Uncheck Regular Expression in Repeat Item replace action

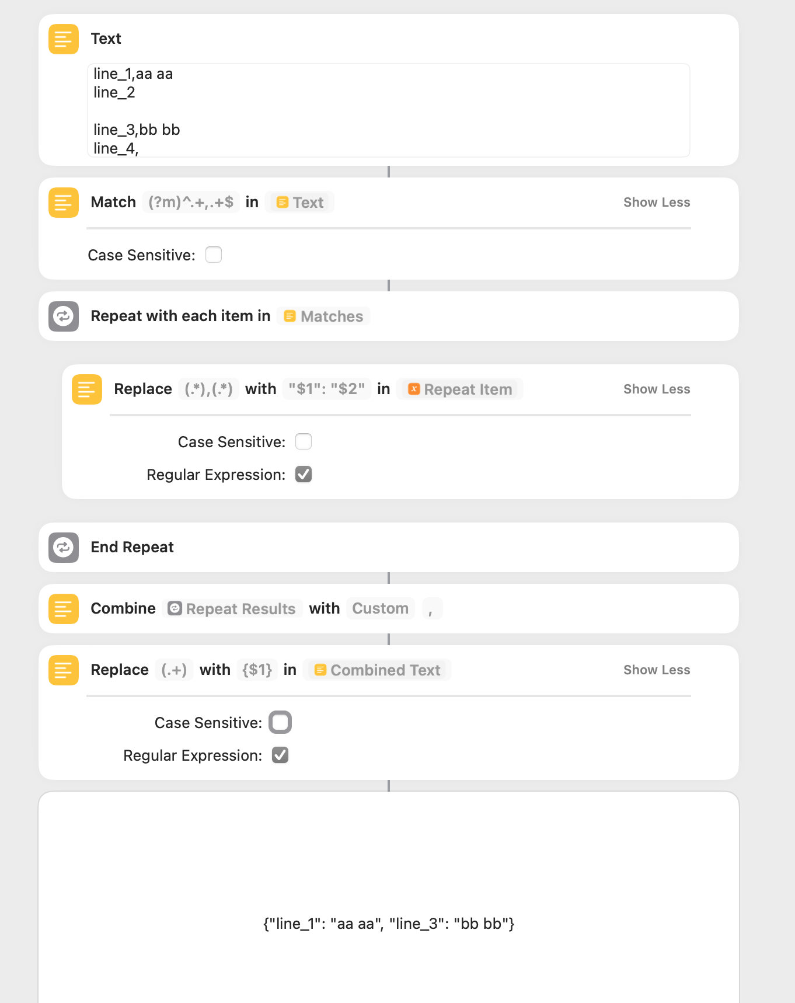[304, 474]
